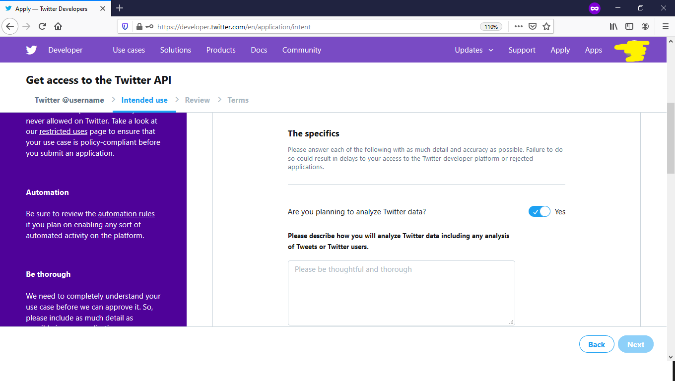
Task: Open the Library bookmarks icon
Action: [614, 26]
